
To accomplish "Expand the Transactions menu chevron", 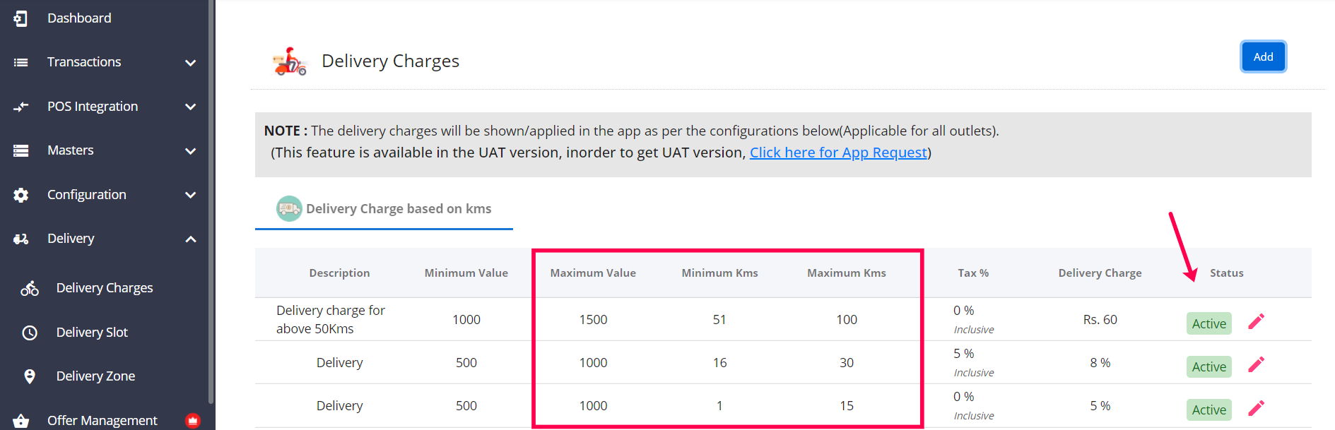I will click(190, 63).
